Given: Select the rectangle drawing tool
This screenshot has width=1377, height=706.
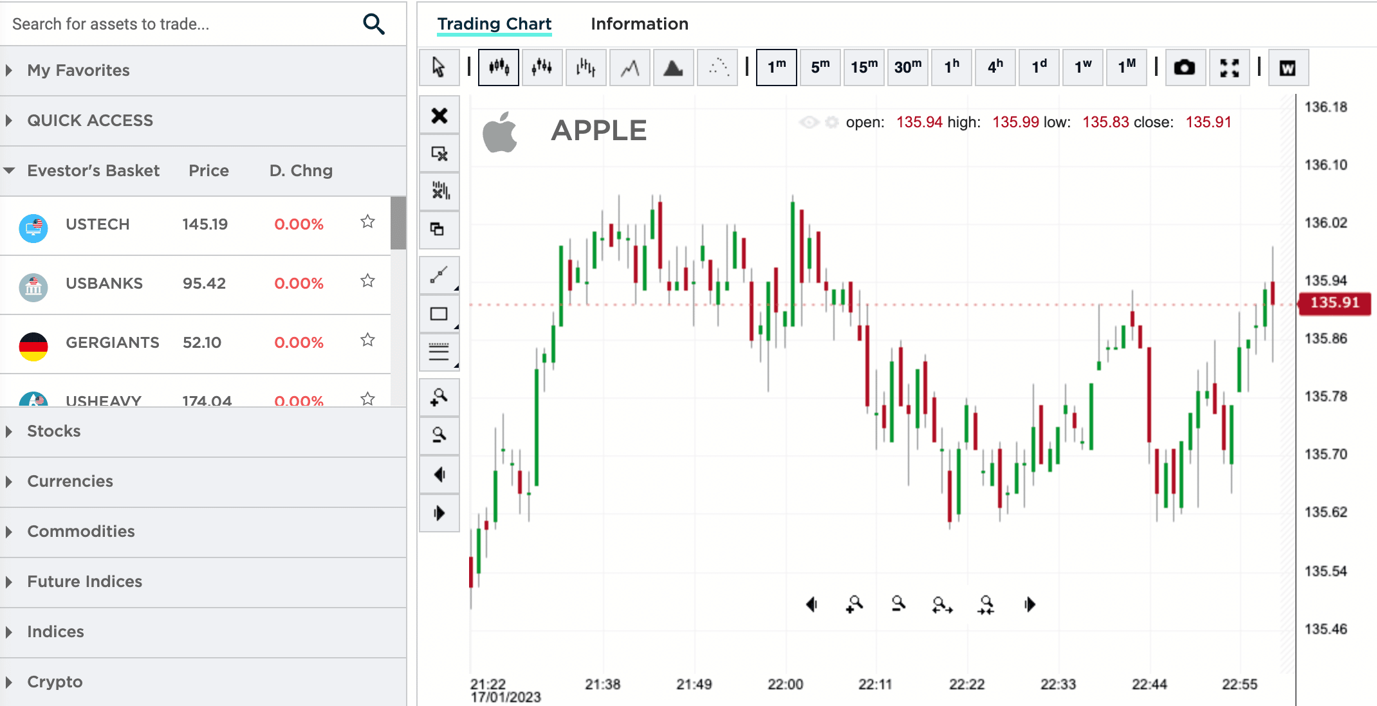Looking at the screenshot, I should pyautogui.click(x=439, y=314).
